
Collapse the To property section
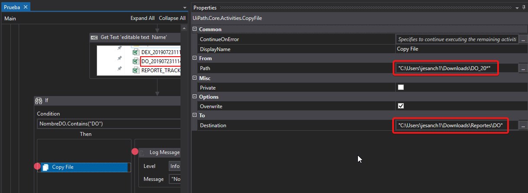(x=194, y=116)
